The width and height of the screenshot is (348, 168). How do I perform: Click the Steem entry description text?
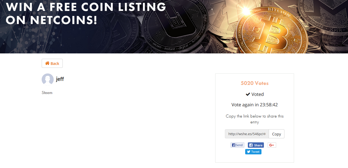pyautogui.click(x=47, y=93)
